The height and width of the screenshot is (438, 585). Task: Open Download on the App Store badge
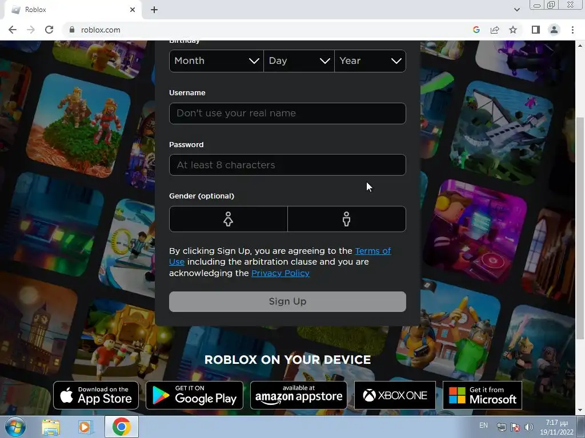click(x=96, y=395)
